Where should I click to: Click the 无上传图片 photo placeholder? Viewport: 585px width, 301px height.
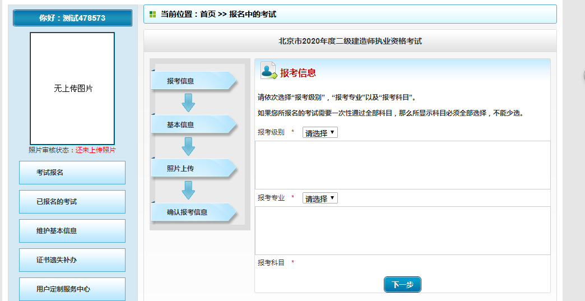[x=72, y=89]
